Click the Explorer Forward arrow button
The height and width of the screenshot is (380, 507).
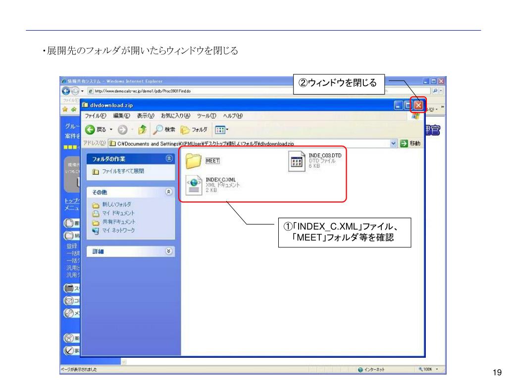pyautogui.click(x=122, y=130)
